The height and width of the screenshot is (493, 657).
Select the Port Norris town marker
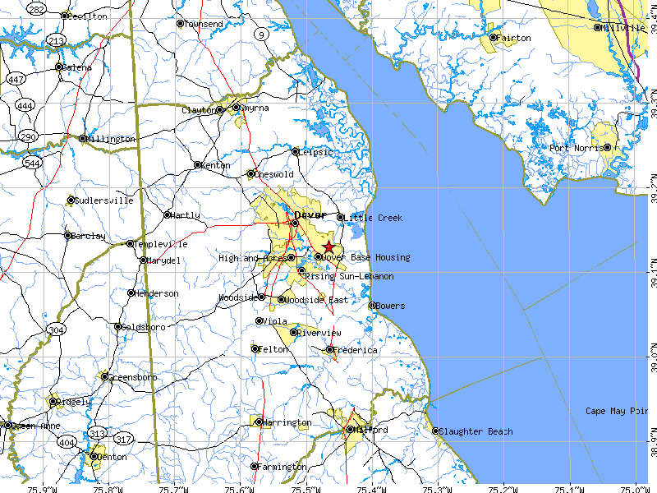[607, 148]
